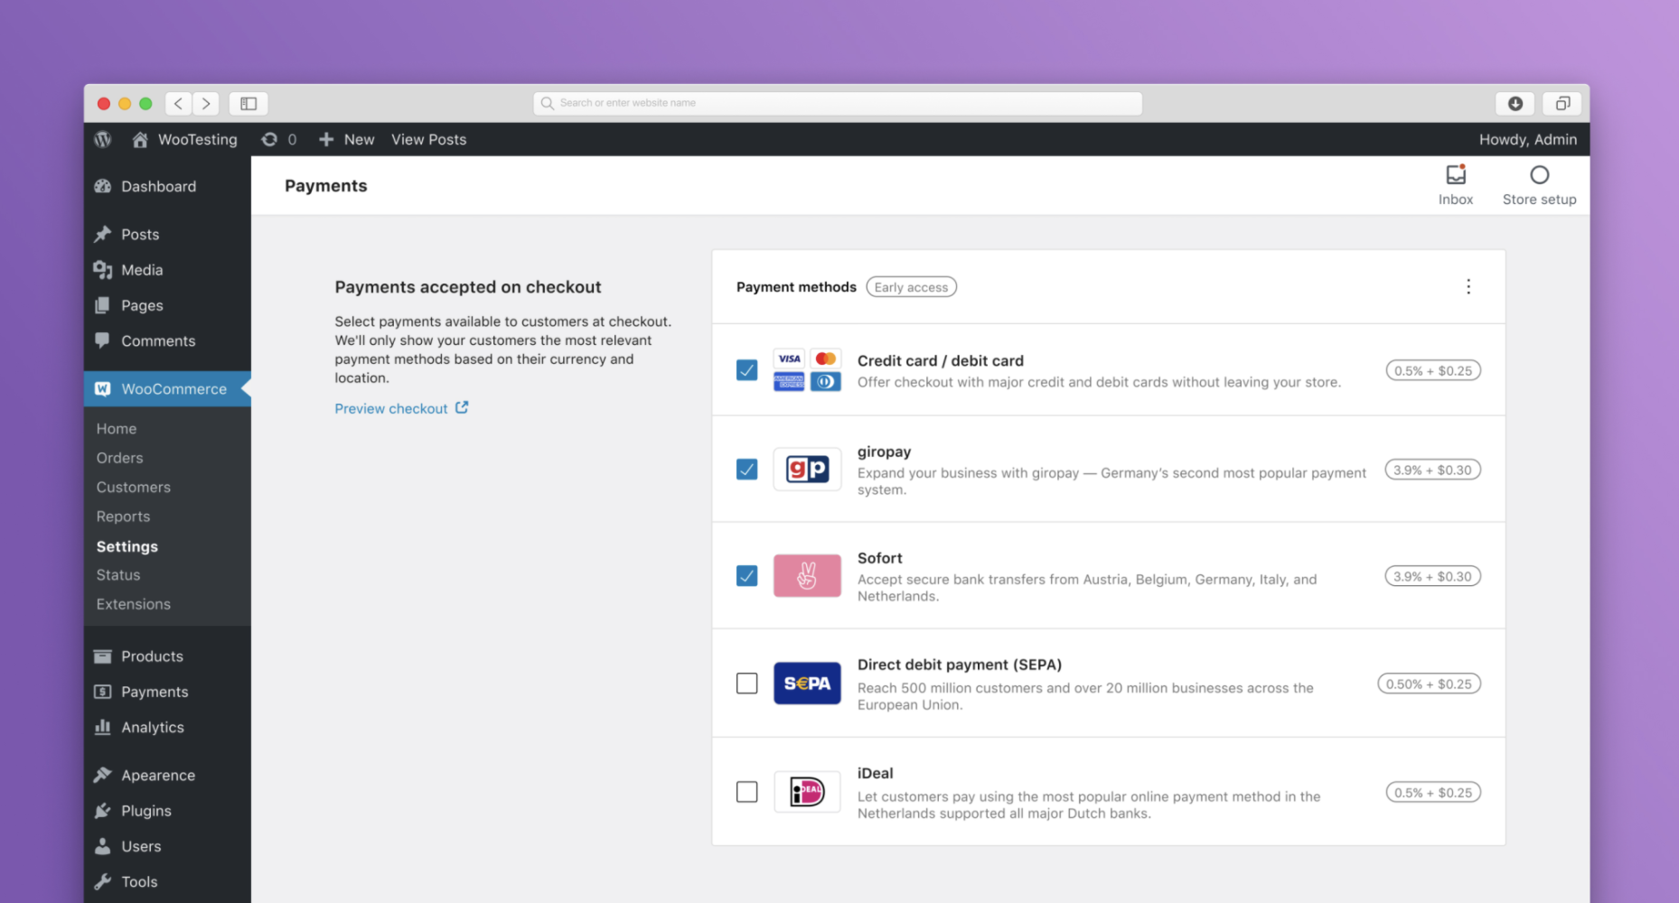The width and height of the screenshot is (1679, 903).
Task: Click the Downloads button in the browser toolbar
Action: 1515,103
